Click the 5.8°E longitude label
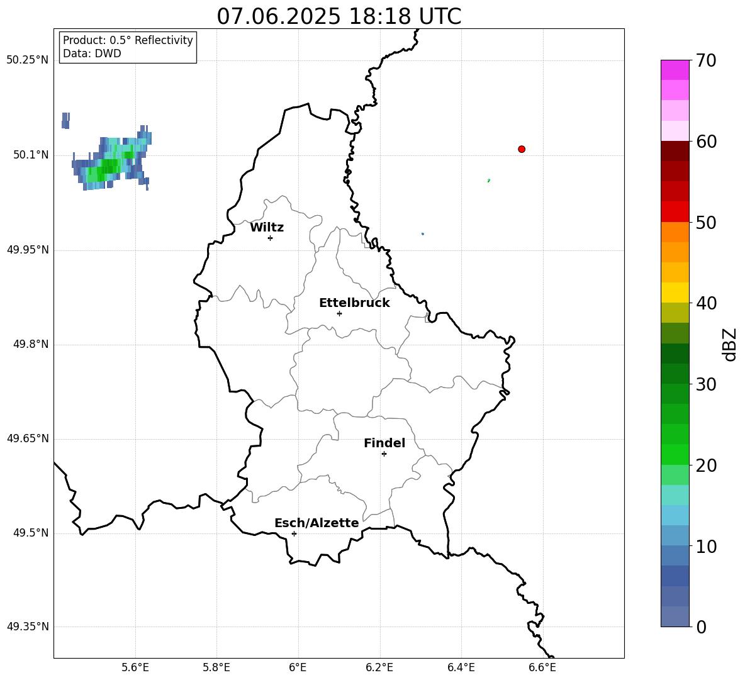This screenshot has width=745, height=680. click(216, 667)
